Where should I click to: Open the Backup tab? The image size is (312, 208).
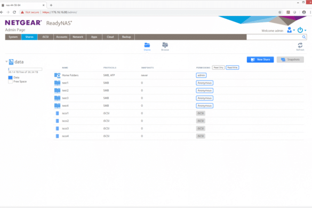(126, 37)
